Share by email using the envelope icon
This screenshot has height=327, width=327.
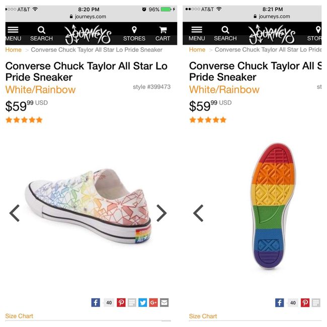164,302
